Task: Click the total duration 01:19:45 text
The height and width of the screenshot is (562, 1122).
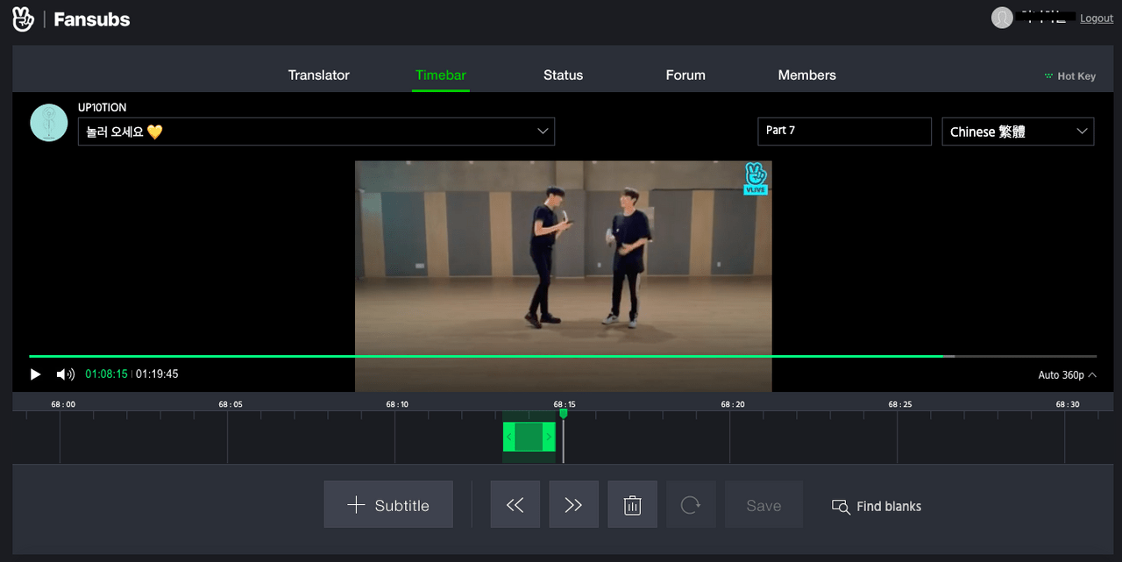Action: (x=157, y=374)
